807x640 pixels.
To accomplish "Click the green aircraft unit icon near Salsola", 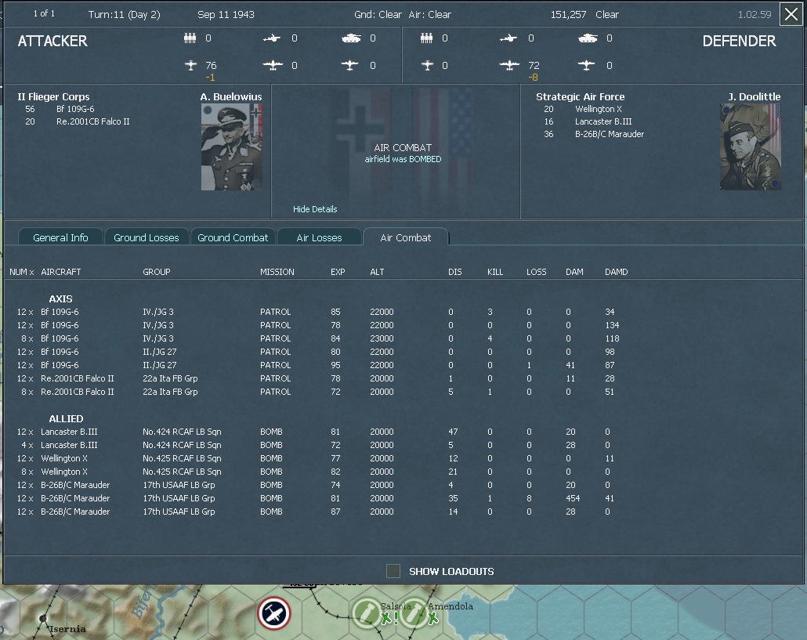I will tap(386, 619).
